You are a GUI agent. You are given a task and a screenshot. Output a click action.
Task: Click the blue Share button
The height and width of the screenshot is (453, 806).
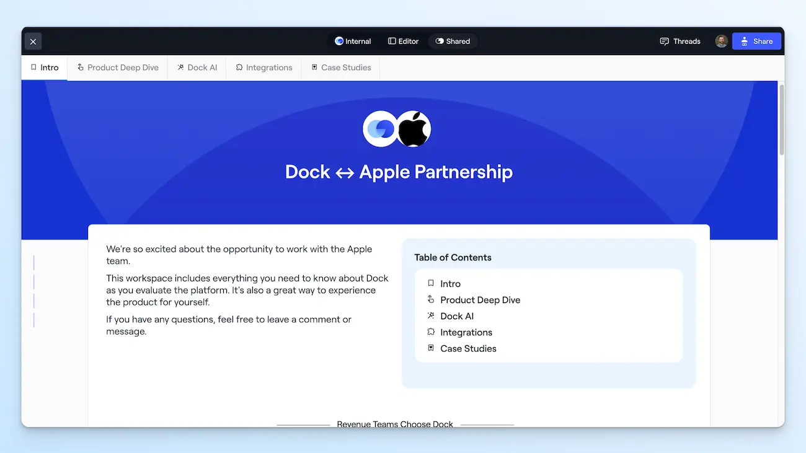point(756,42)
